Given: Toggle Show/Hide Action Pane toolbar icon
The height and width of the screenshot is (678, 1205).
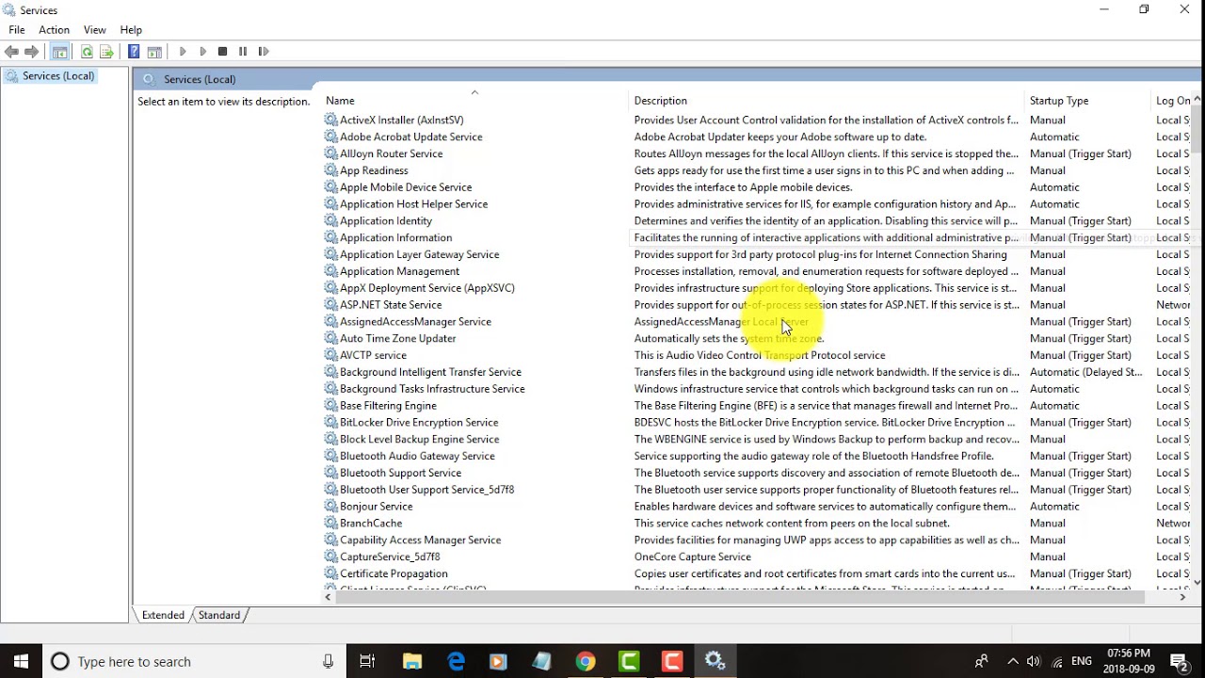Looking at the screenshot, I should pyautogui.click(x=154, y=52).
